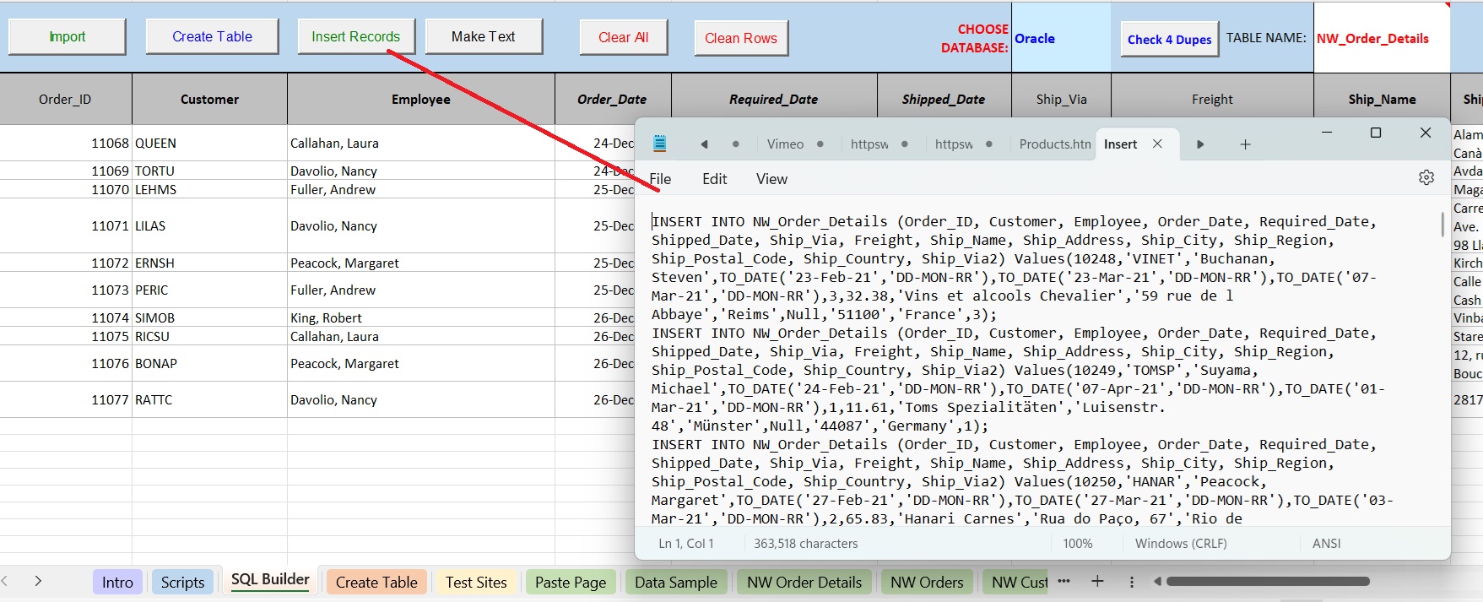Minimize the Notepad window
Viewport: 1483px width, 602px height.
[1327, 133]
